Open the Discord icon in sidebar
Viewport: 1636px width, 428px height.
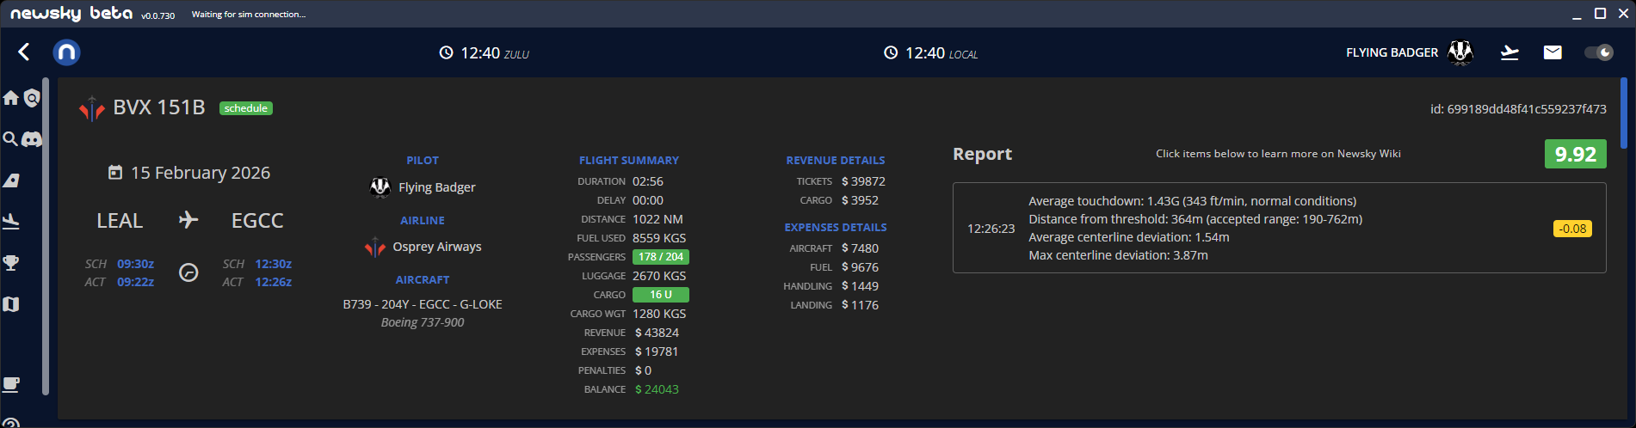[x=32, y=139]
